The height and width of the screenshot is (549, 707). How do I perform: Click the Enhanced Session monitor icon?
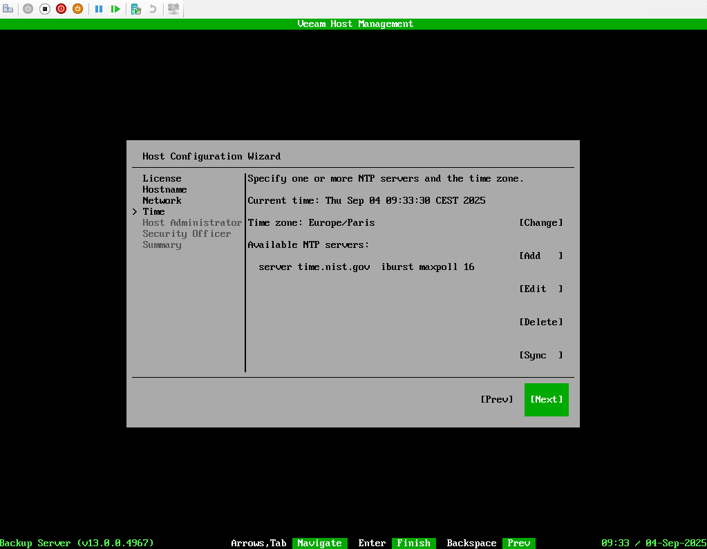click(x=173, y=9)
